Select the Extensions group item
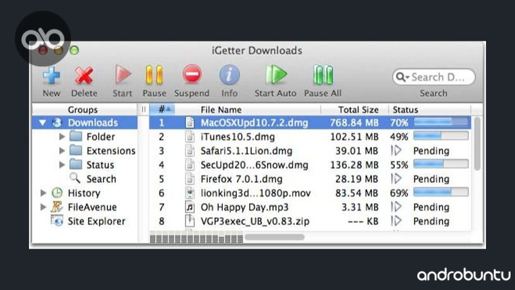The height and width of the screenshot is (290, 515). click(x=111, y=151)
